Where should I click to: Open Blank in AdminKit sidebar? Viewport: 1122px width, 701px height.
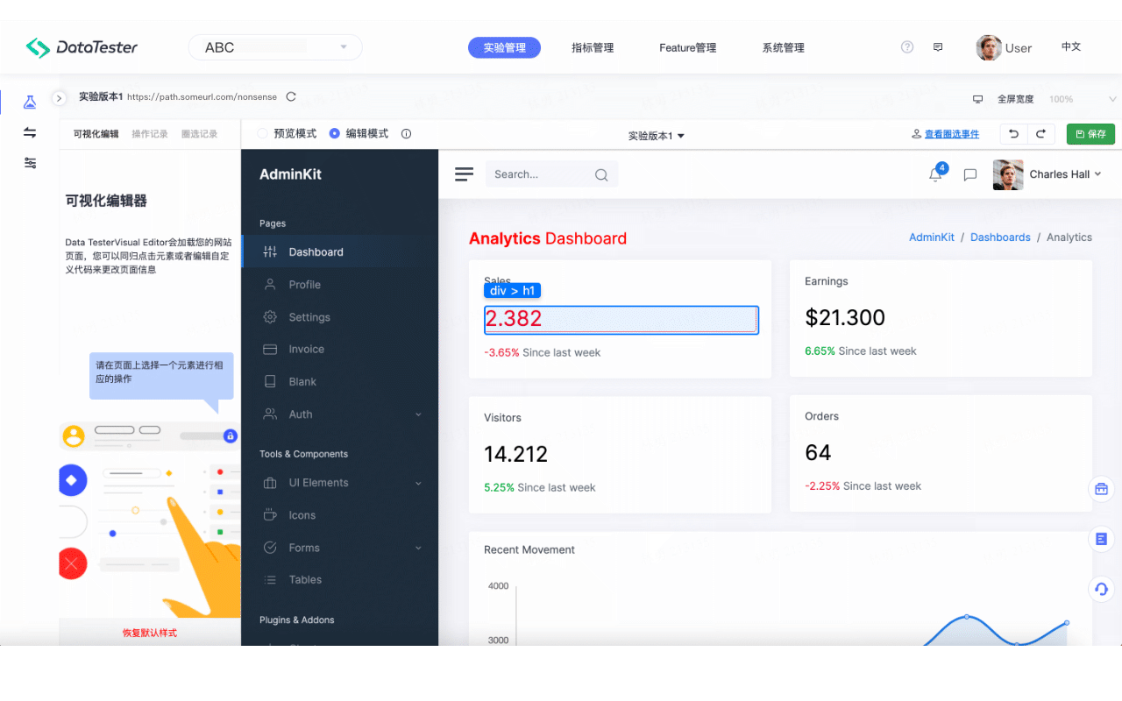(340, 382)
